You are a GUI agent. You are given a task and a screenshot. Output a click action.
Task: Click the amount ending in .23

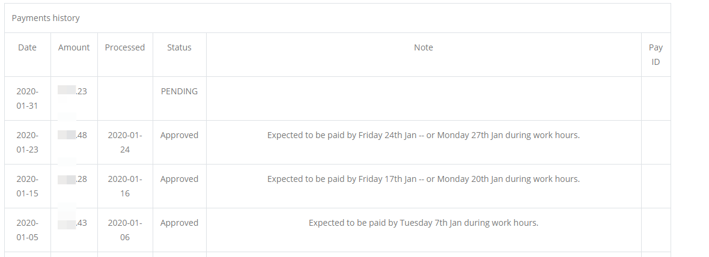(74, 91)
